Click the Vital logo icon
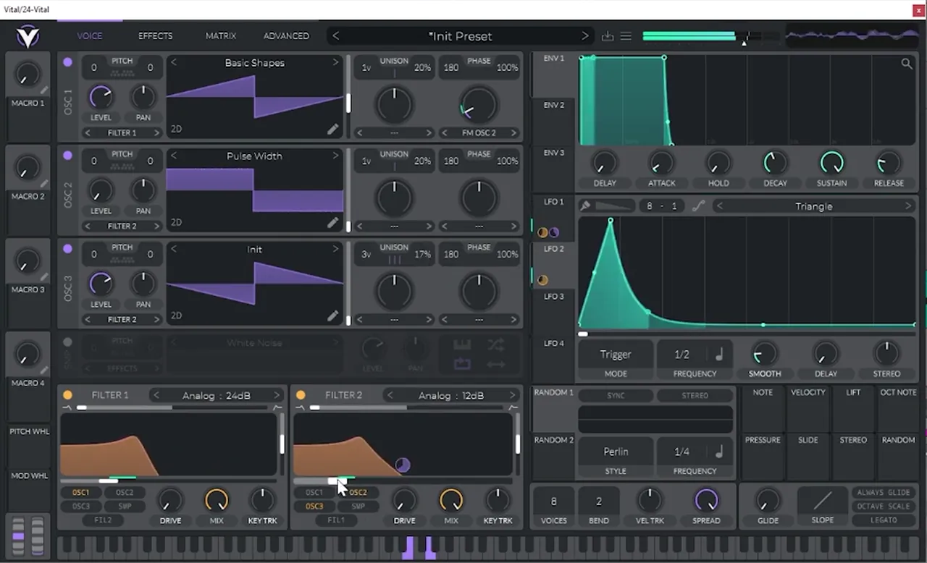The image size is (927, 563). point(28,36)
